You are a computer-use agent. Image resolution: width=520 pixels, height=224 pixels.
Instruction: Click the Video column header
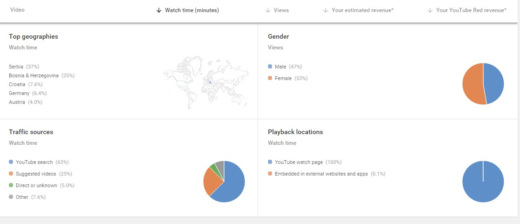pyautogui.click(x=17, y=10)
